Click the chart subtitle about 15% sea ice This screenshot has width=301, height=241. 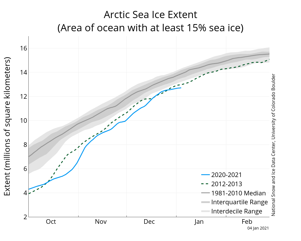click(150, 28)
